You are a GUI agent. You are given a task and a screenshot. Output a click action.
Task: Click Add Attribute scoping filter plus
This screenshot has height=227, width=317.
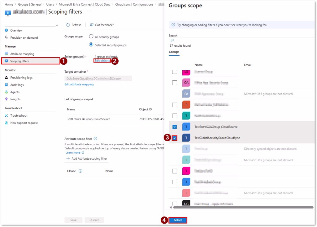[x=68, y=159]
